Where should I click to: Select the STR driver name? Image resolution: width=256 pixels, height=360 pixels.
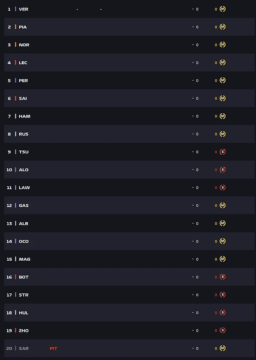coord(23,295)
